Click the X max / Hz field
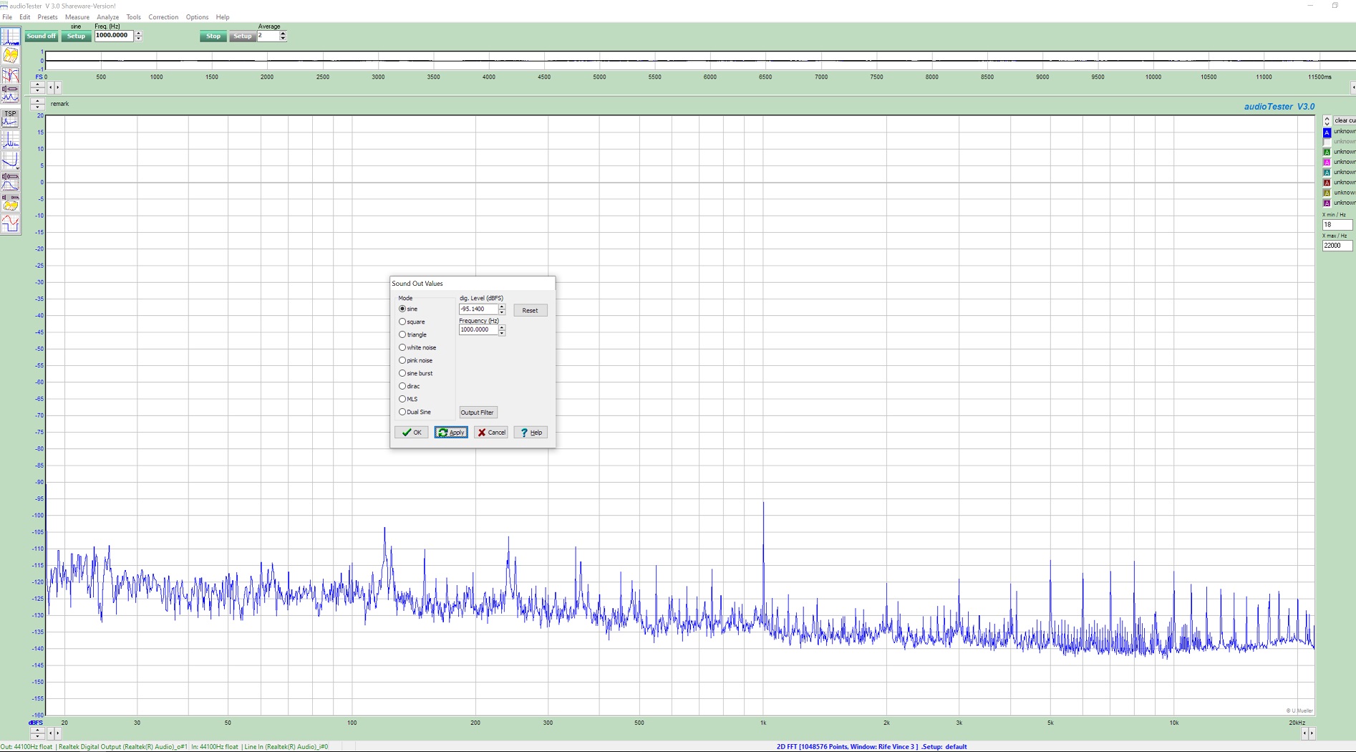The height and width of the screenshot is (752, 1356). [x=1337, y=246]
